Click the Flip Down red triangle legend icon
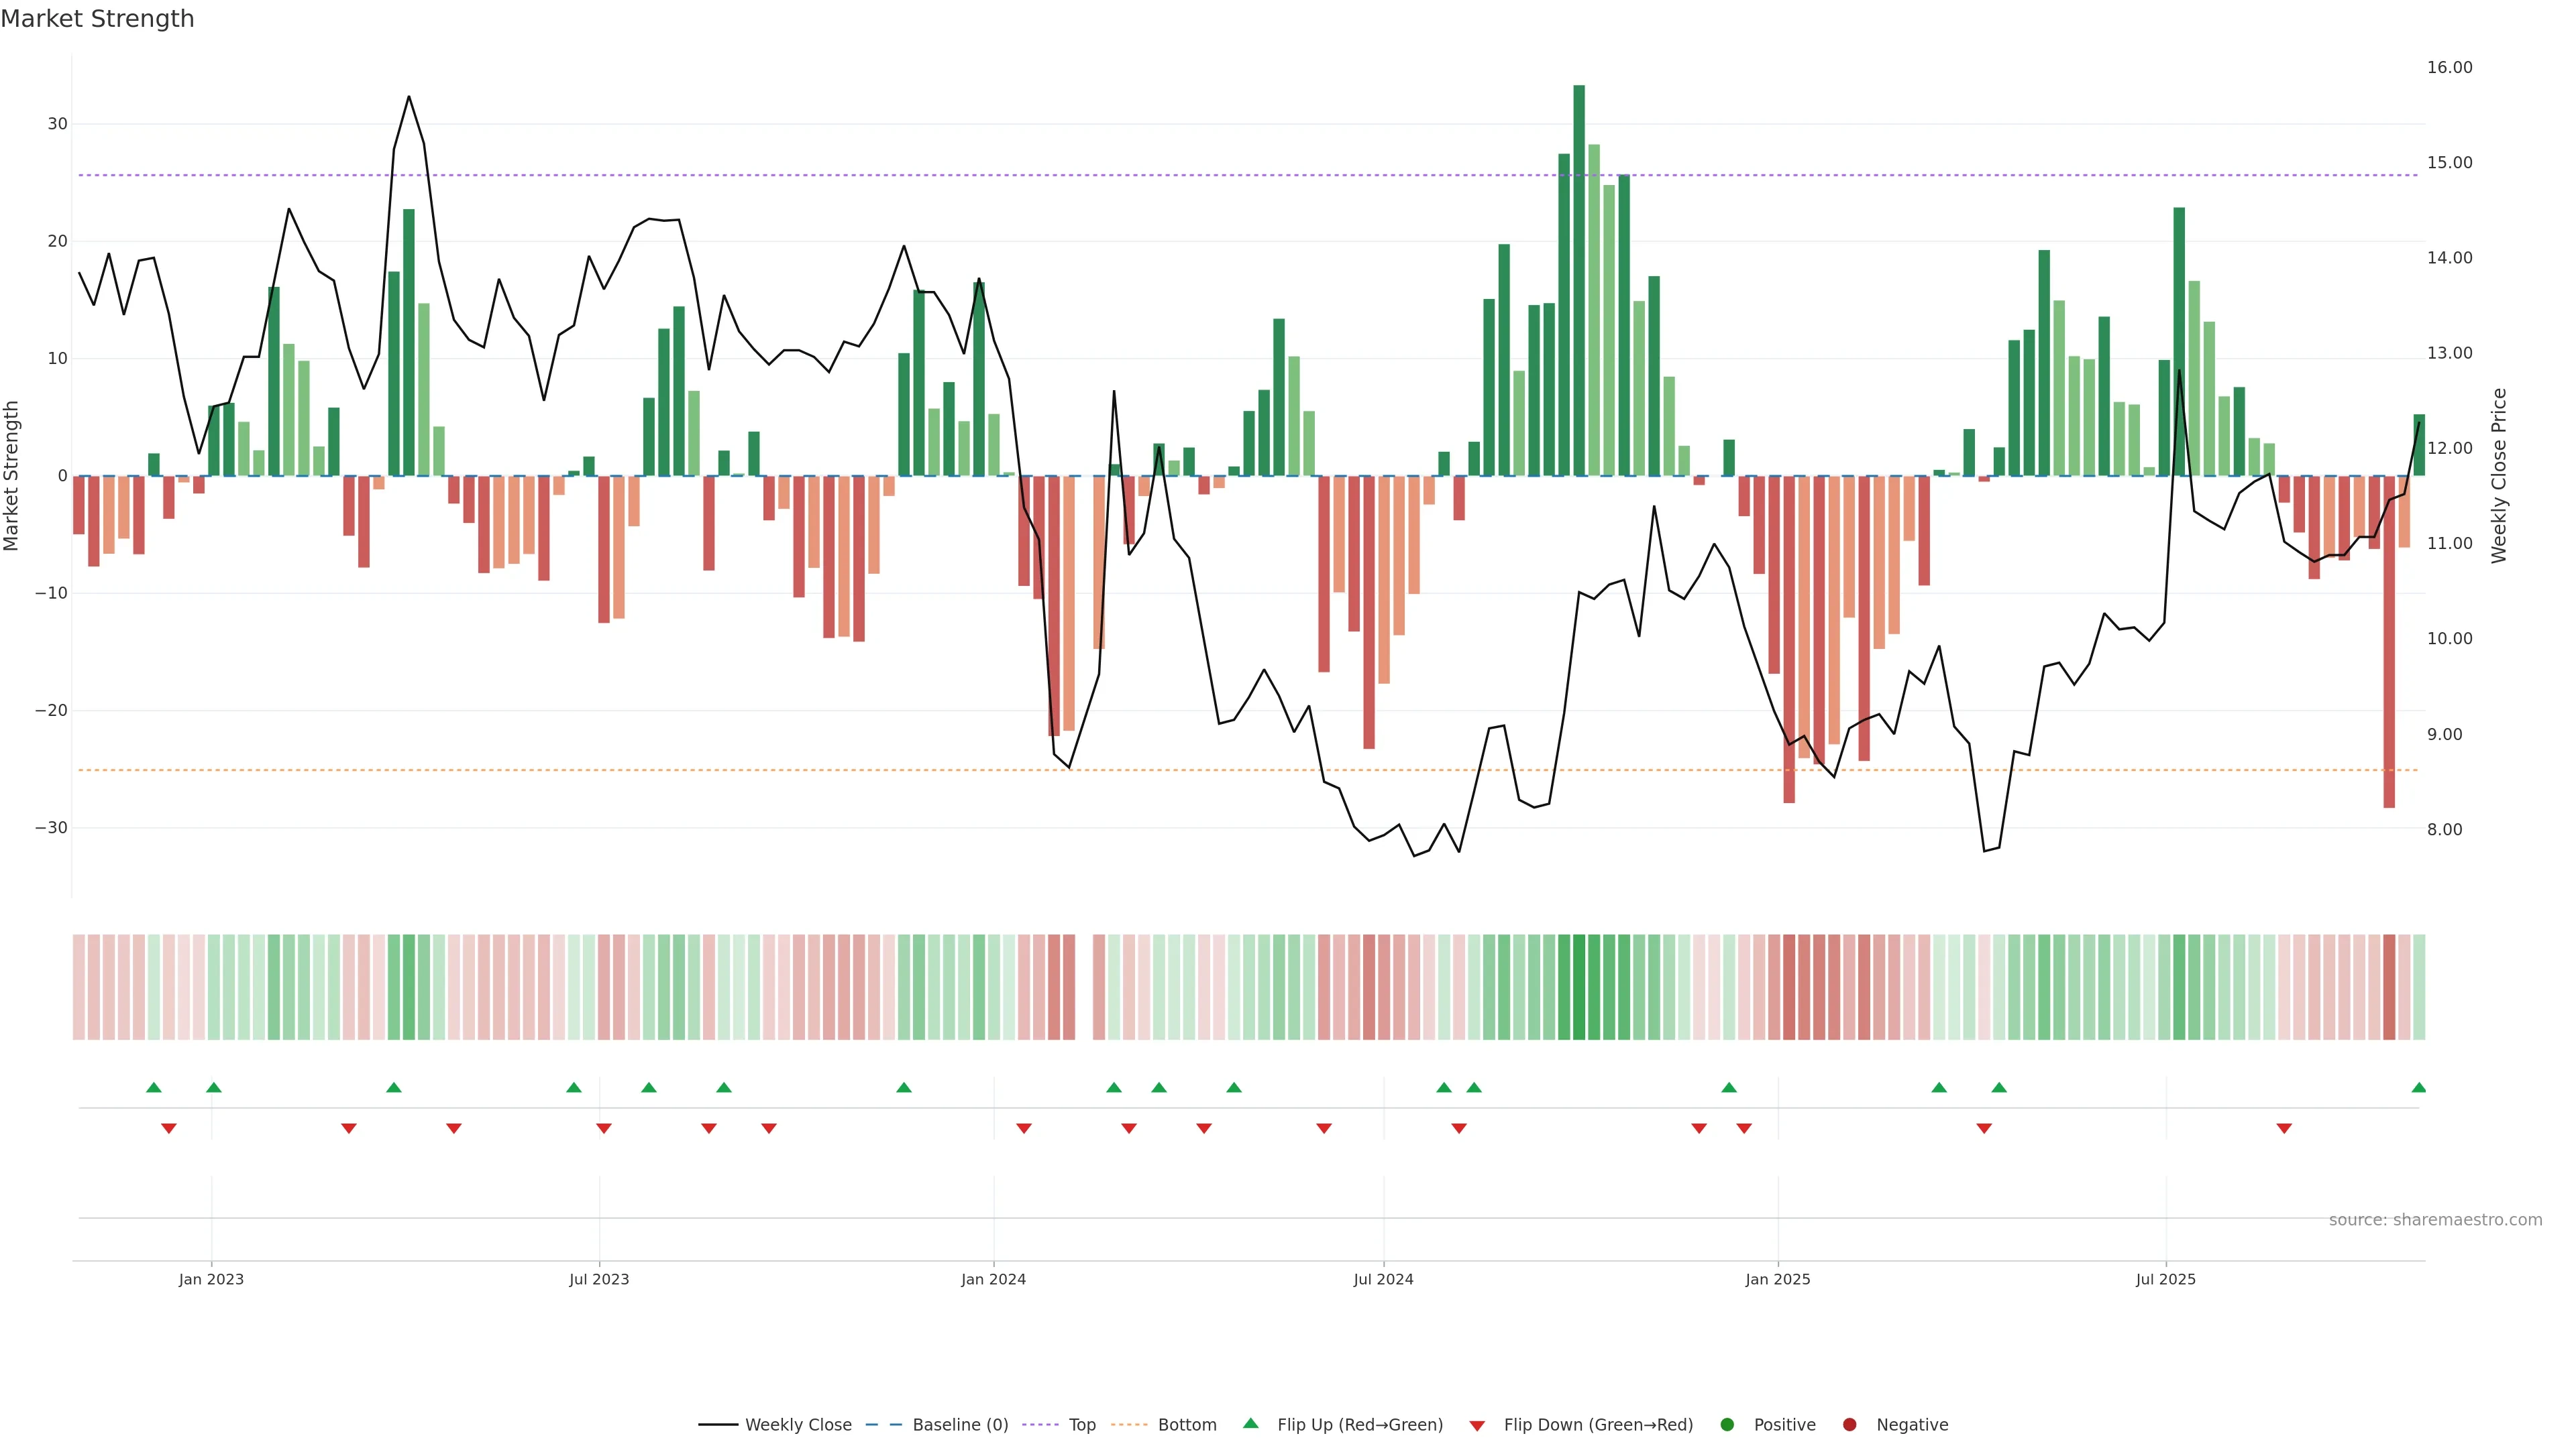2576x1448 pixels. (x=1477, y=1426)
